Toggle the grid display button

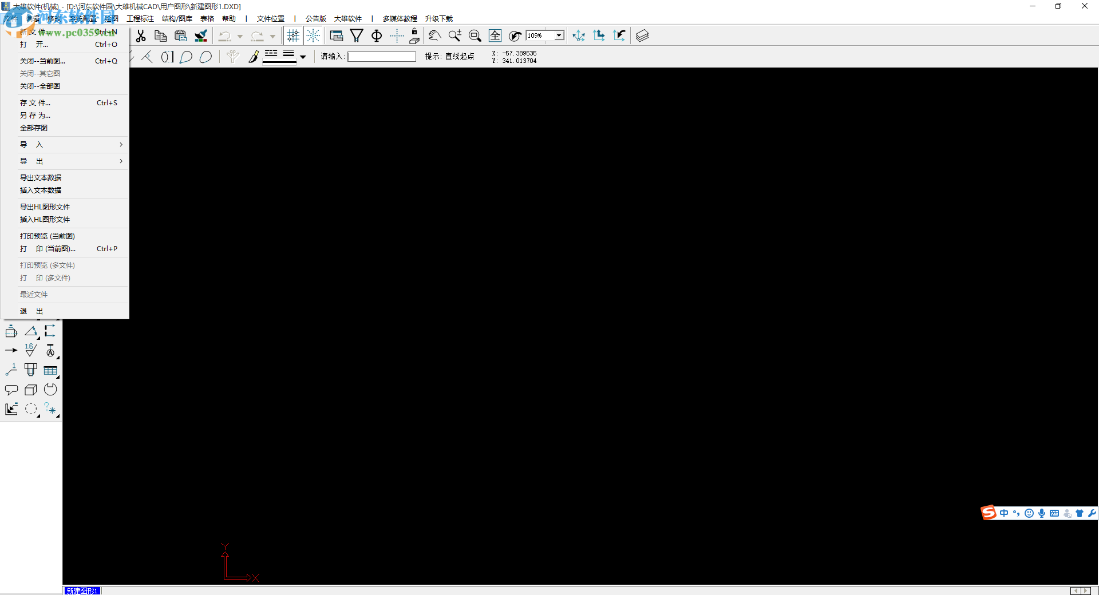[293, 36]
